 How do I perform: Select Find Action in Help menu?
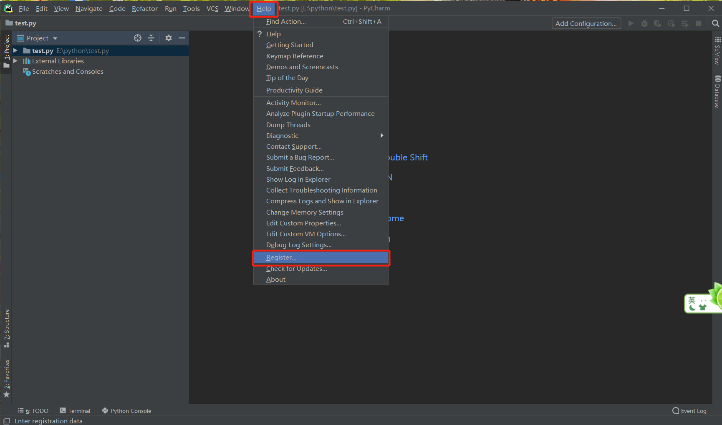pyautogui.click(x=321, y=22)
